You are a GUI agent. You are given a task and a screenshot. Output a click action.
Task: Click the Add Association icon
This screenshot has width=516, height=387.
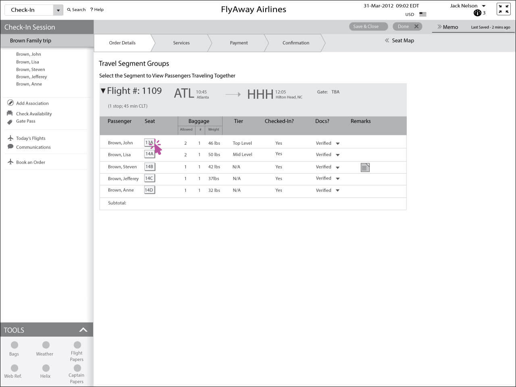coord(10,103)
